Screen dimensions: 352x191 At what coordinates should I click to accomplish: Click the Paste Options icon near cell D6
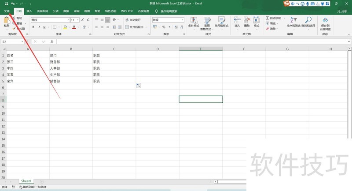point(139,86)
